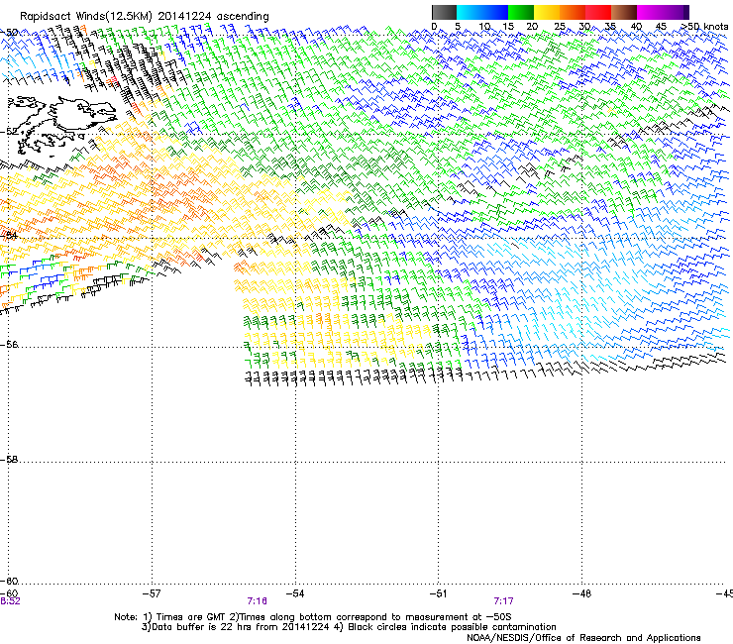733x644 pixels.
Task: Choose the dark purple 45-50 knots legend color
Action: point(676,12)
